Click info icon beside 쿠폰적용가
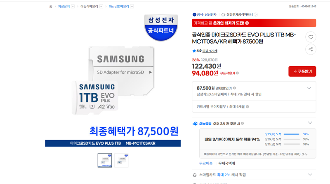This screenshot has height=184, width=330. tap(238, 73)
